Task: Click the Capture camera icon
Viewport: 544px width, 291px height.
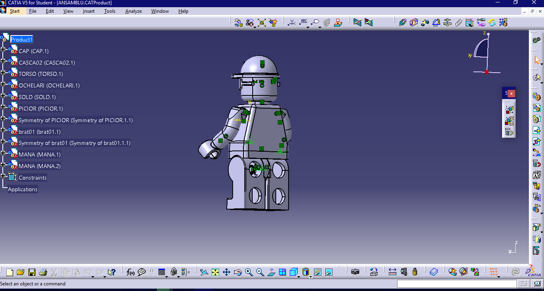Action: (355, 272)
